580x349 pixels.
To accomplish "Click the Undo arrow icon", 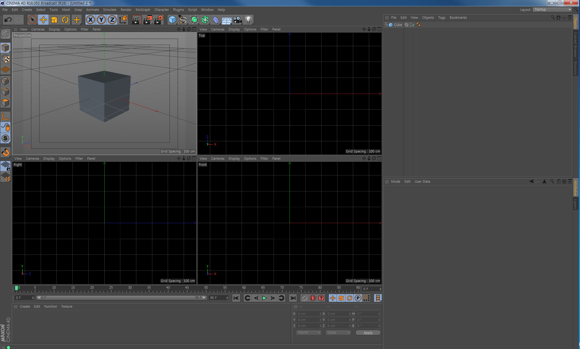I will [8, 20].
